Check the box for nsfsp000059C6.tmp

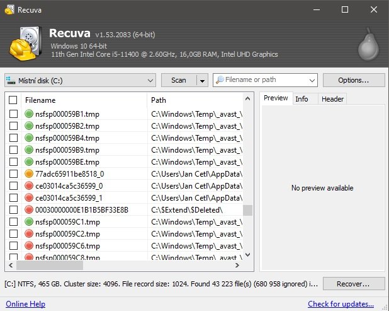pyautogui.click(x=13, y=245)
